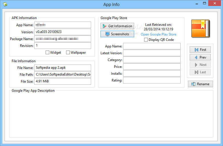Click the app icon in title bar
223x146 pixels.
click(5, 4)
